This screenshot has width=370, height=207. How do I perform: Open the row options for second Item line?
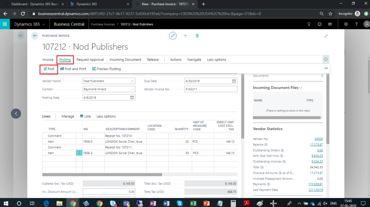tap(79, 153)
